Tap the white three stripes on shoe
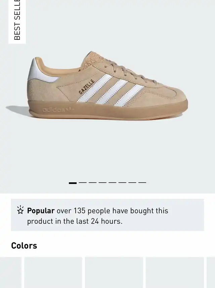Screen dimensions: 215x288 [x=110, y=91]
